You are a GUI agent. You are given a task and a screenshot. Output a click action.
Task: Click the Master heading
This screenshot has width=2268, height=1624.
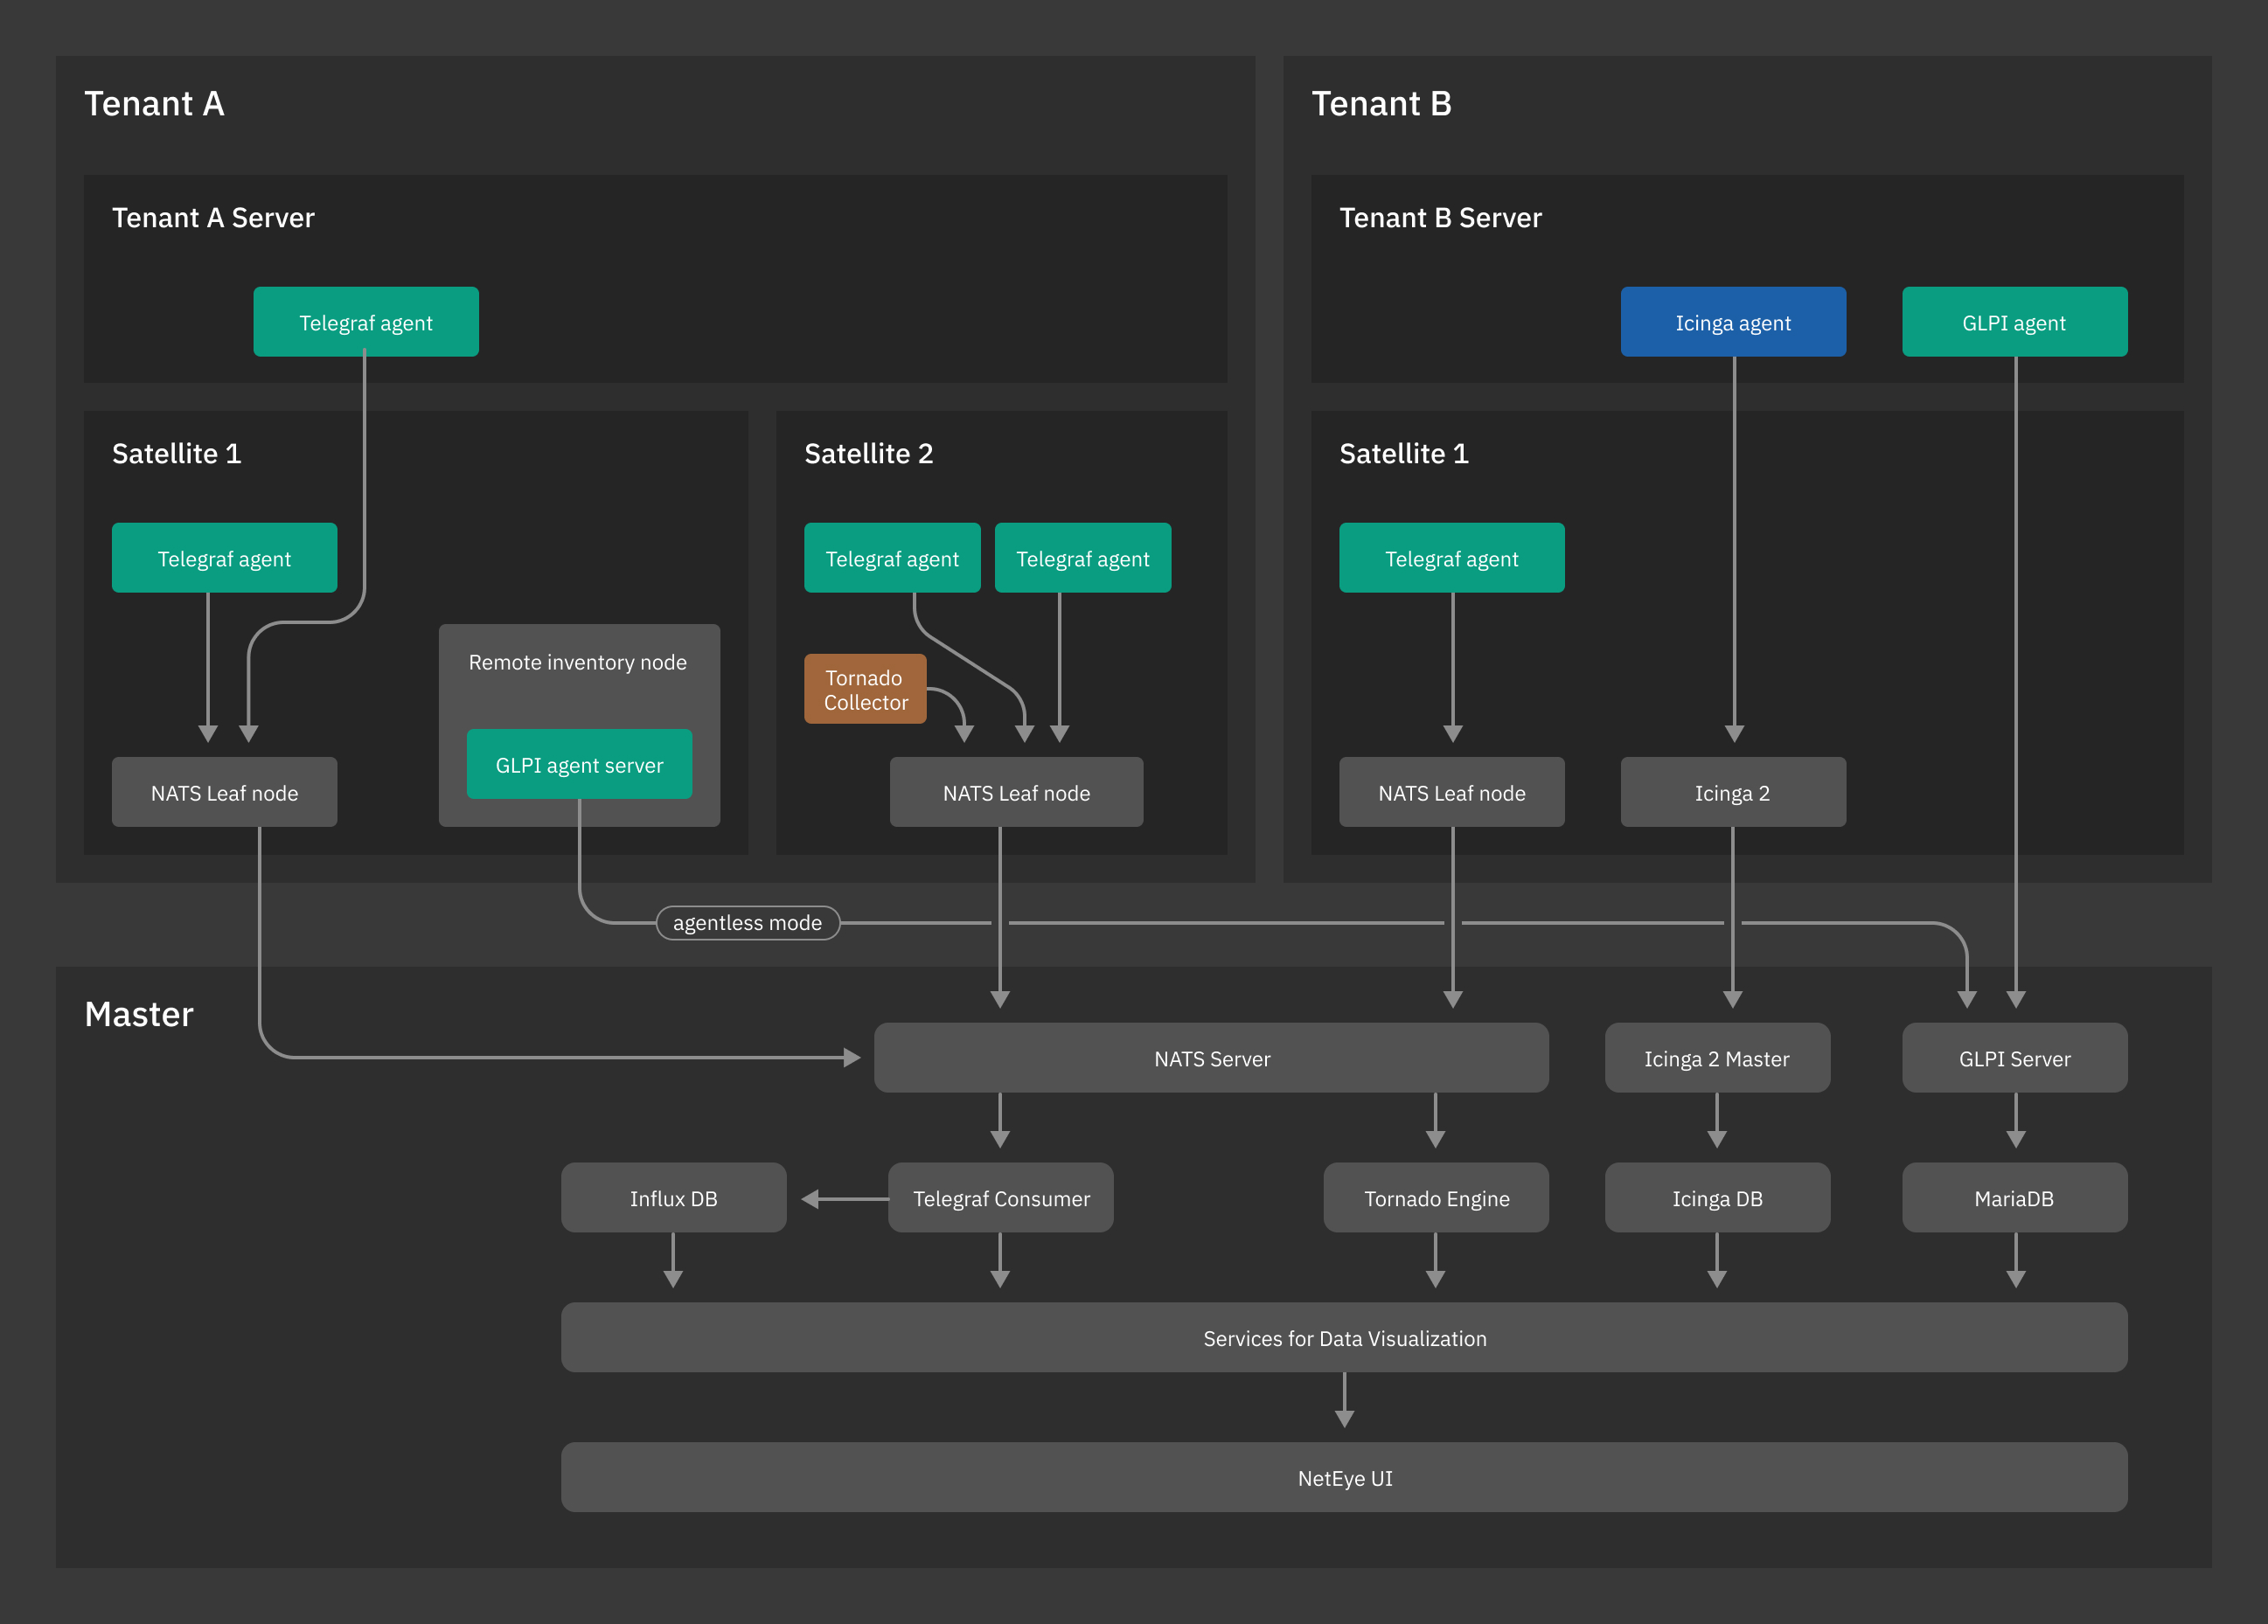139,1015
